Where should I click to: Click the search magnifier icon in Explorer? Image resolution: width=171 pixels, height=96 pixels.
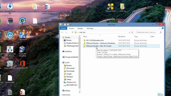click(x=161, y=32)
